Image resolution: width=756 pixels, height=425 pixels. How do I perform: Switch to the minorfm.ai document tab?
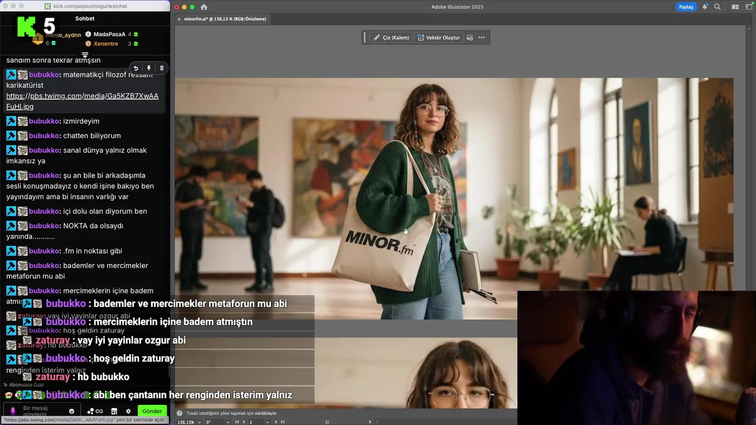[x=225, y=19]
